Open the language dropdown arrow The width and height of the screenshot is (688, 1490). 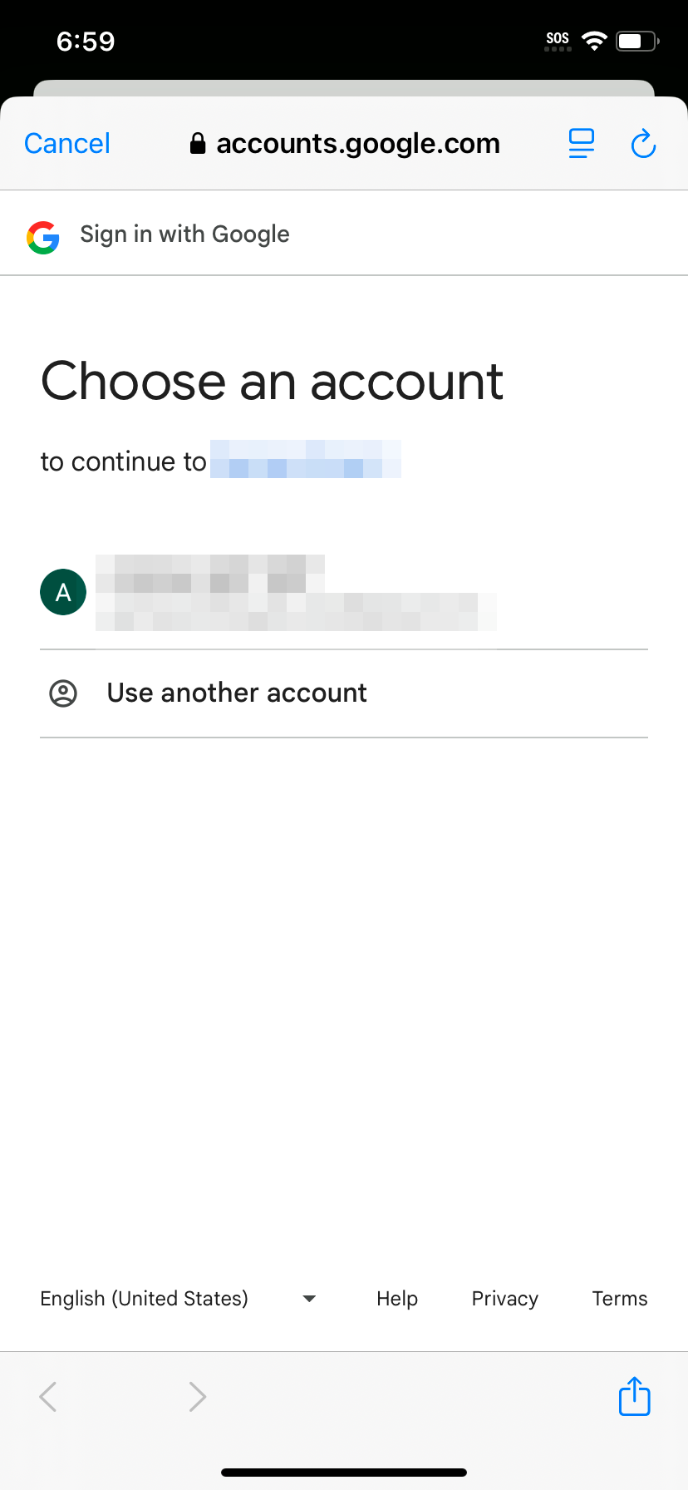(x=309, y=1299)
